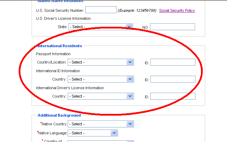Viewport: 227px width, 142px height.
Task: Click the Additional Background section heading
Action: pyautogui.click(x=59, y=115)
